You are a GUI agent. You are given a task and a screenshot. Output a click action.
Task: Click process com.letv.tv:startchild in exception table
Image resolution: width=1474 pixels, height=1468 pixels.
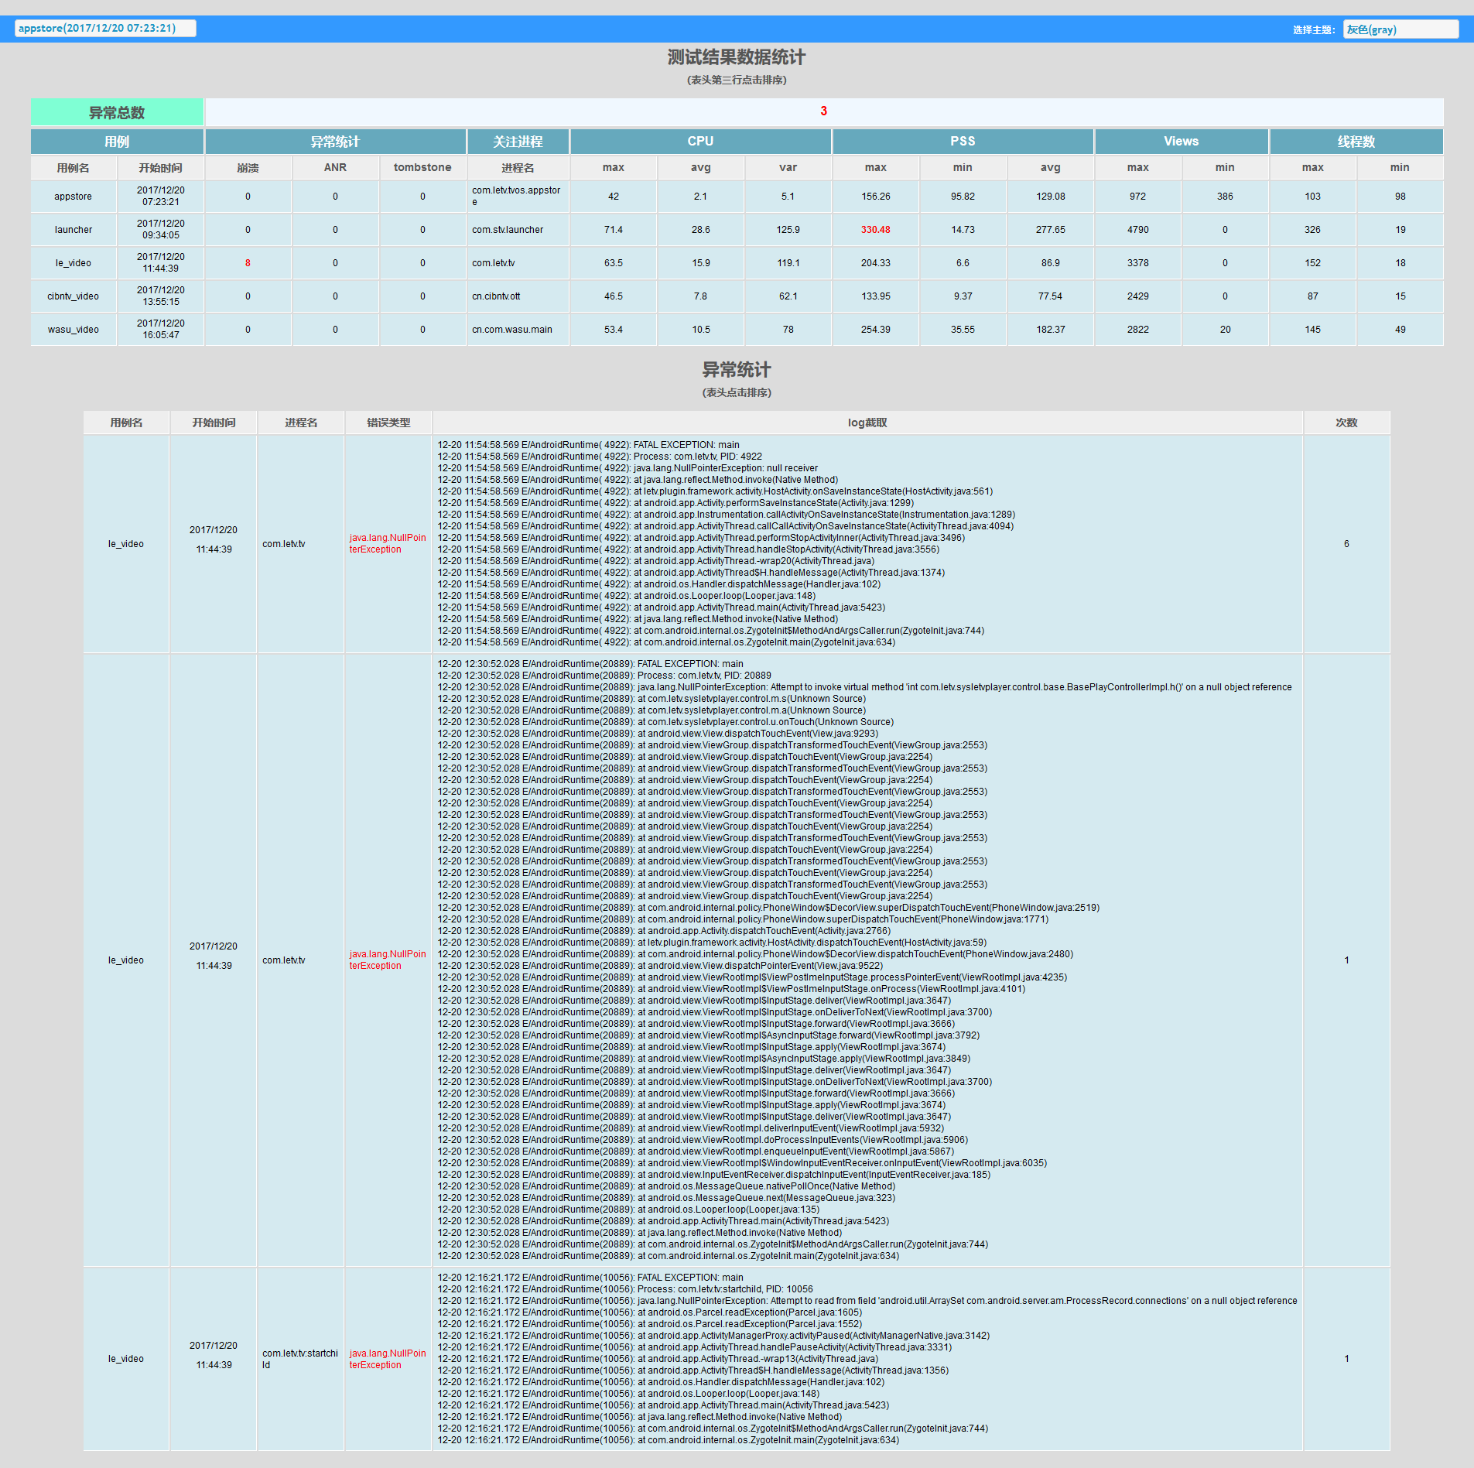point(300,1359)
